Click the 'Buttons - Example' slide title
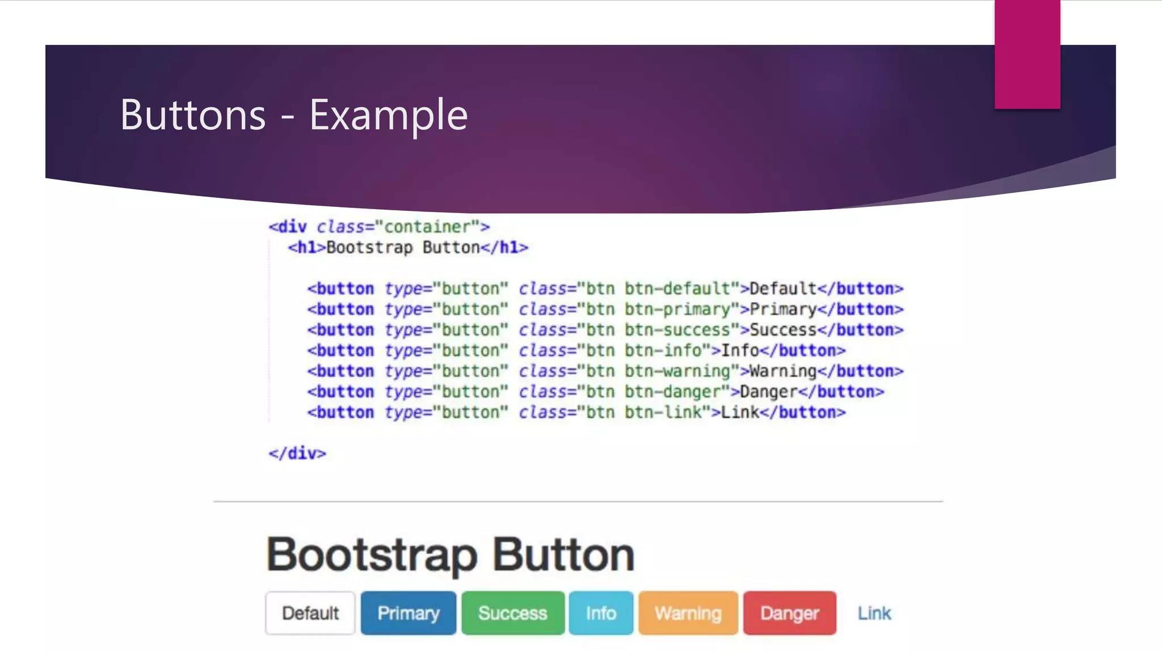Image resolution: width=1162 pixels, height=653 pixels. [293, 115]
